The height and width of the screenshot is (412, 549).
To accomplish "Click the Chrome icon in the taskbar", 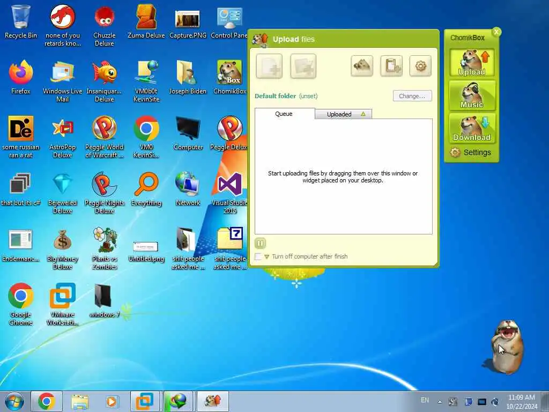I will click(x=46, y=401).
